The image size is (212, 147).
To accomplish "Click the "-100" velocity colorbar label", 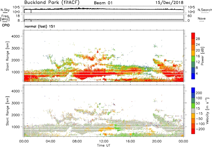I will tap(200, 124).
